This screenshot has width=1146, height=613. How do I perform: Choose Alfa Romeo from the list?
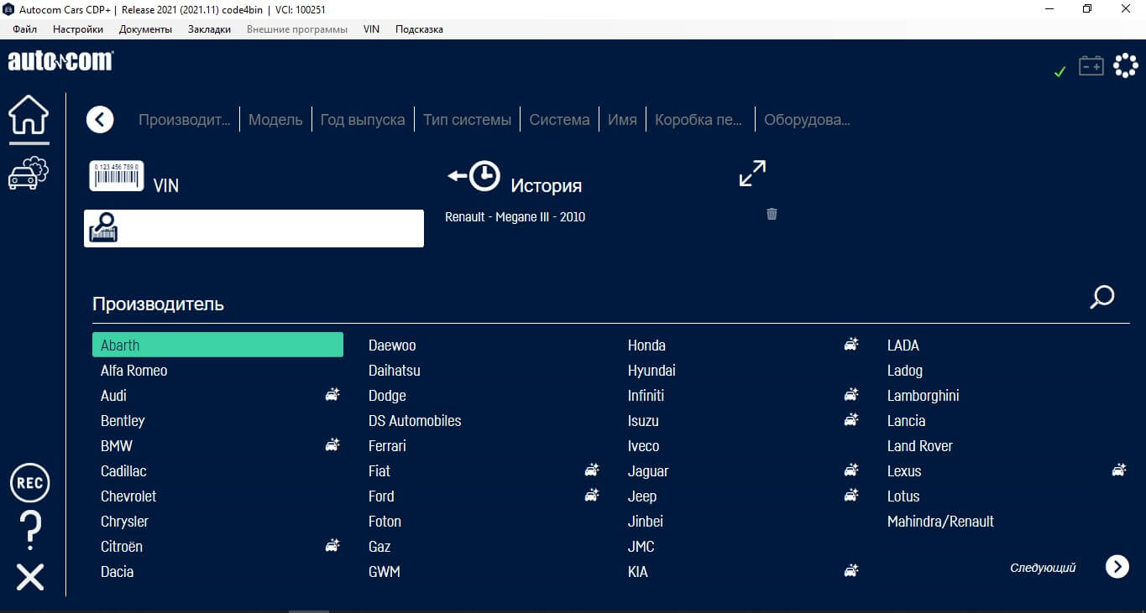[133, 370]
